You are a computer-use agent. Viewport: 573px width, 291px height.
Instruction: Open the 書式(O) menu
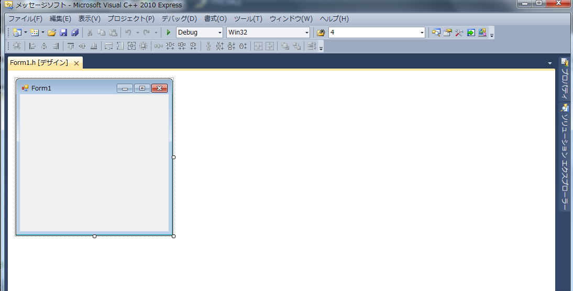[215, 19]
